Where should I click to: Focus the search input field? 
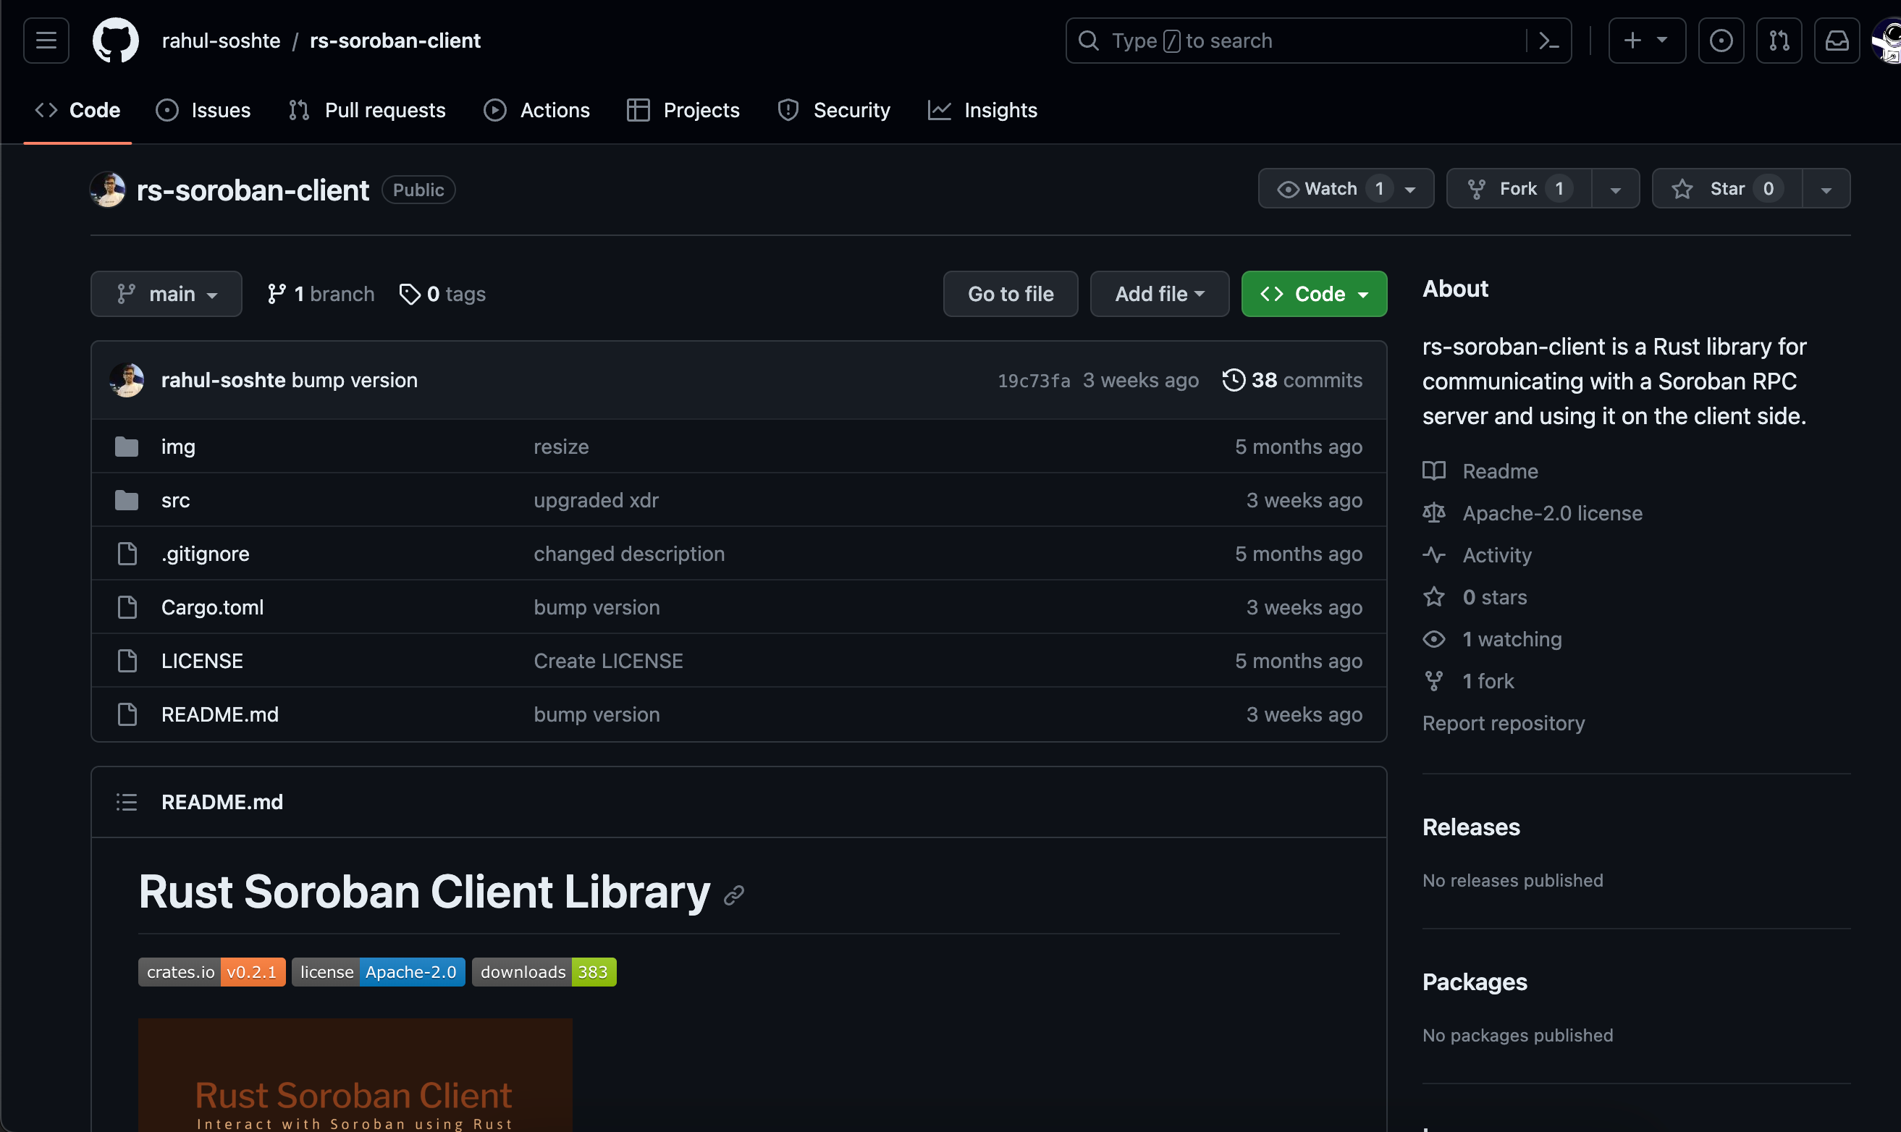1297,41
